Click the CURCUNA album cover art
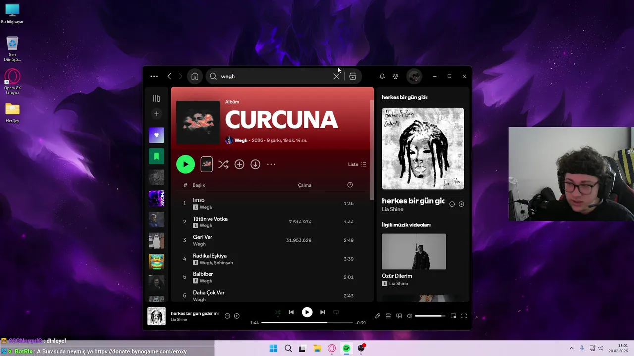This screenshot has height=356, width=634. pyautogui.click(x=198, y=123)
